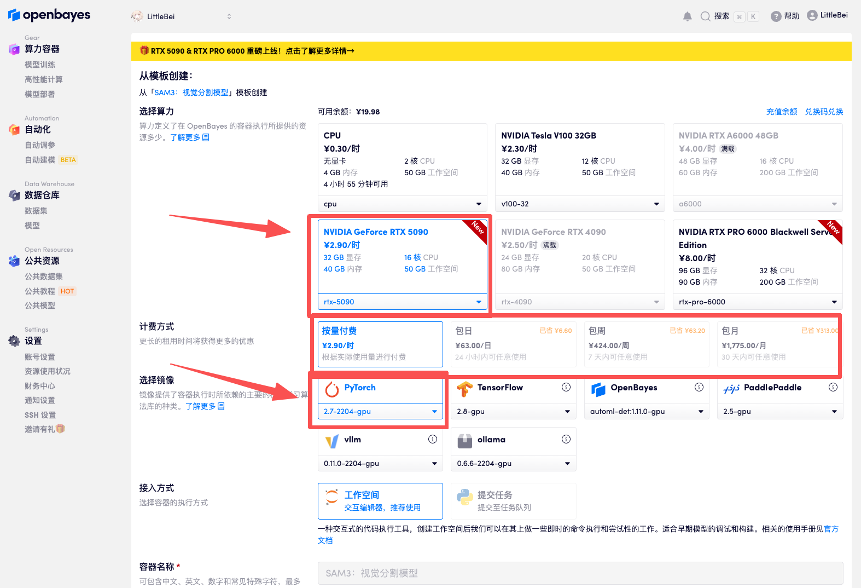Click the gift icon beside 邀请有礼
The image size is (861, 588).
[x=60, y=429]
